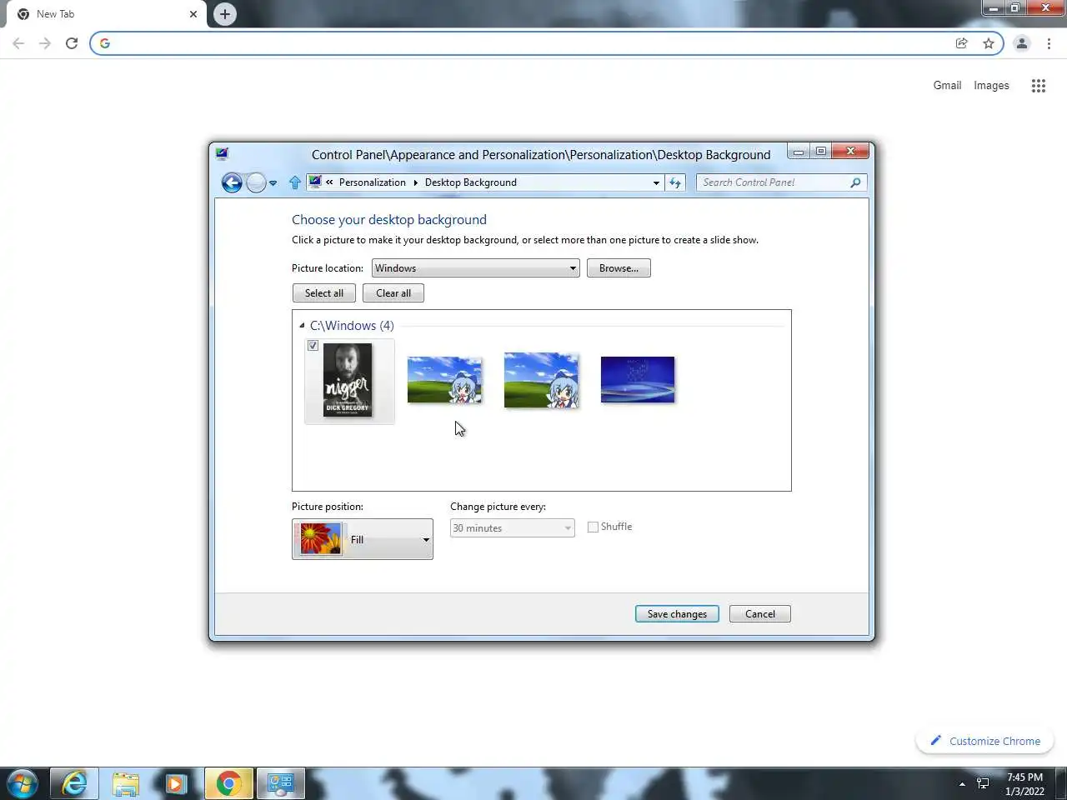1067x800 pixels.
Task: Click Save changes button
Action: (x=677, y=614)
